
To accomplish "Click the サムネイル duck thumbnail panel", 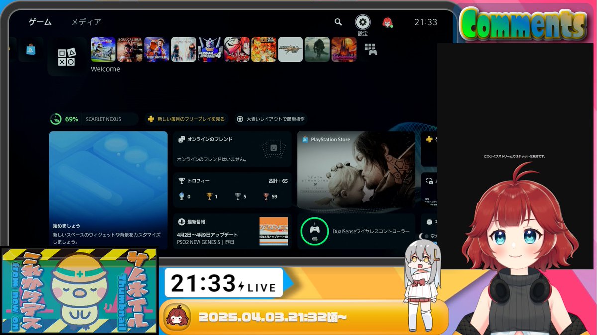I will (80, 291).
